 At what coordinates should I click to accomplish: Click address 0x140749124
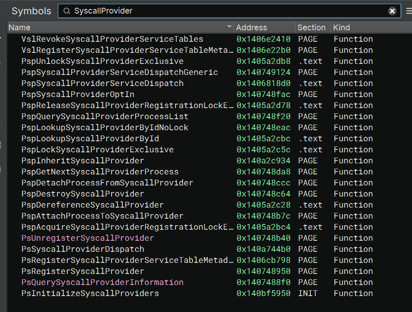point(264,72)
